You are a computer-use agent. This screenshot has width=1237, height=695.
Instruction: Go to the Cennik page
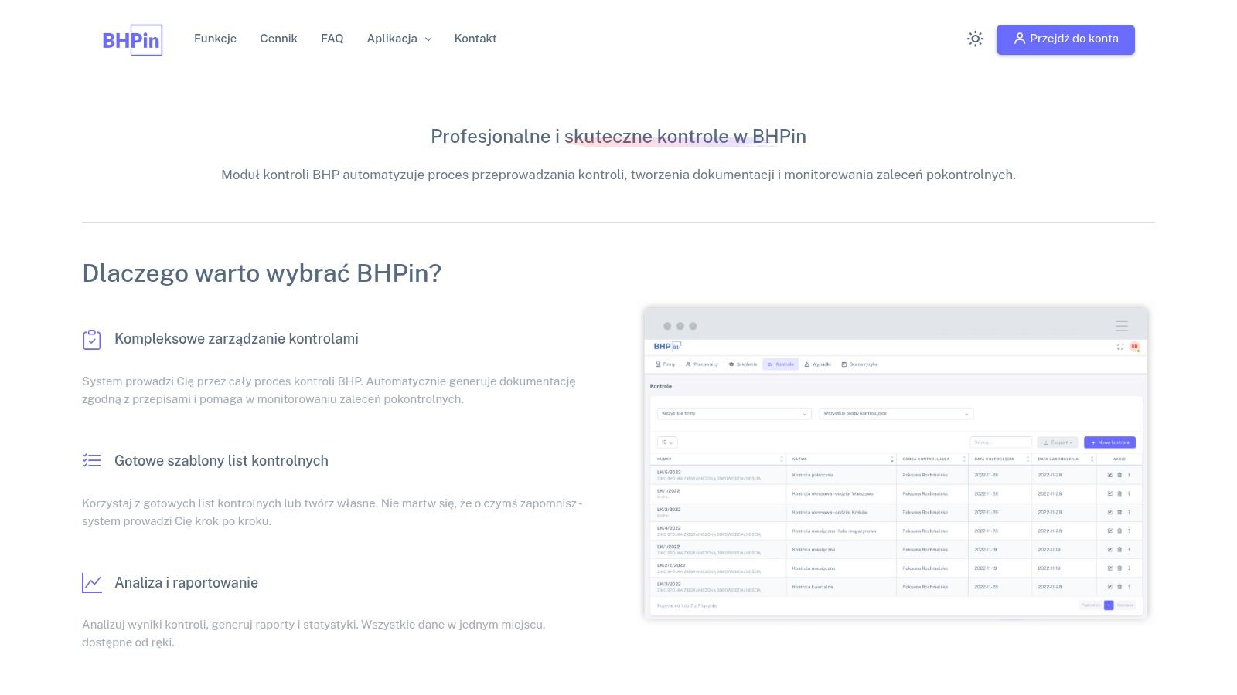(278, 39)
